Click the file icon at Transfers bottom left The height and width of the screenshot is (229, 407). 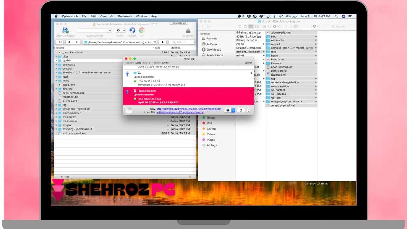(x=129, y=110)
